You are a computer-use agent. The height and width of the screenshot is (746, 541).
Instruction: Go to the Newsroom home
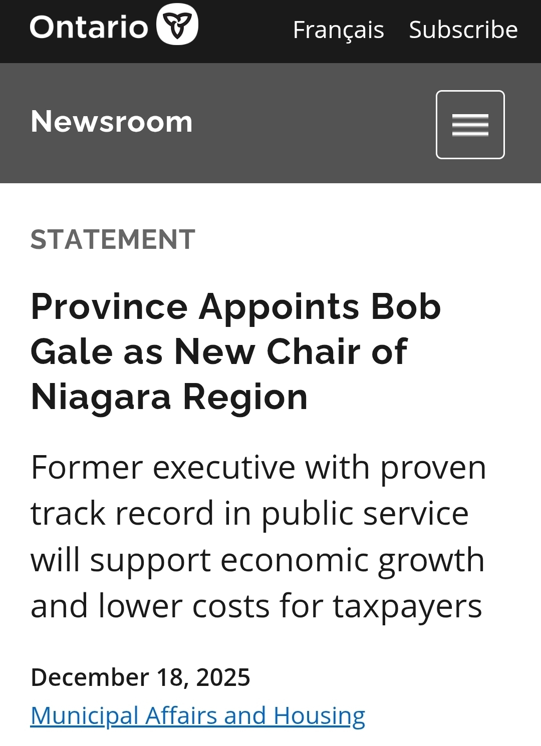pyautogui.click(x=111, y=122)
